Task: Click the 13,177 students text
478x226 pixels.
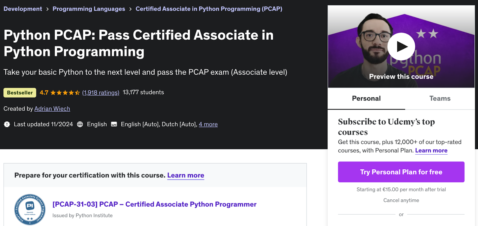Action: (x=143, y=92)
